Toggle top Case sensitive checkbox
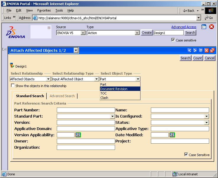The height and width of the screenshot is (178, 218). 173,40
